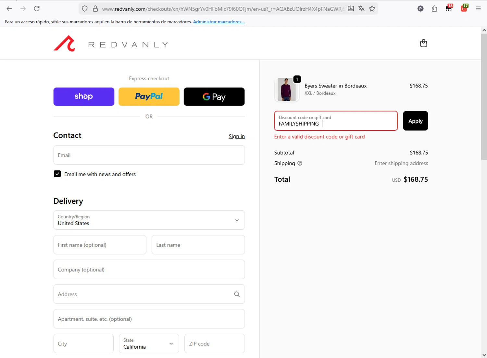Open the Country/Region dropdown
The height and width of the screenshot is (358, 487).
[149, 220]
